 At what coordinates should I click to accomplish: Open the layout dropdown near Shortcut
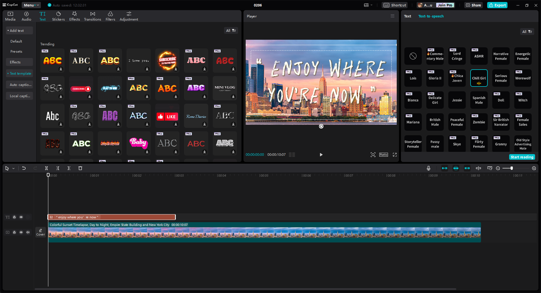click(369, 5)
